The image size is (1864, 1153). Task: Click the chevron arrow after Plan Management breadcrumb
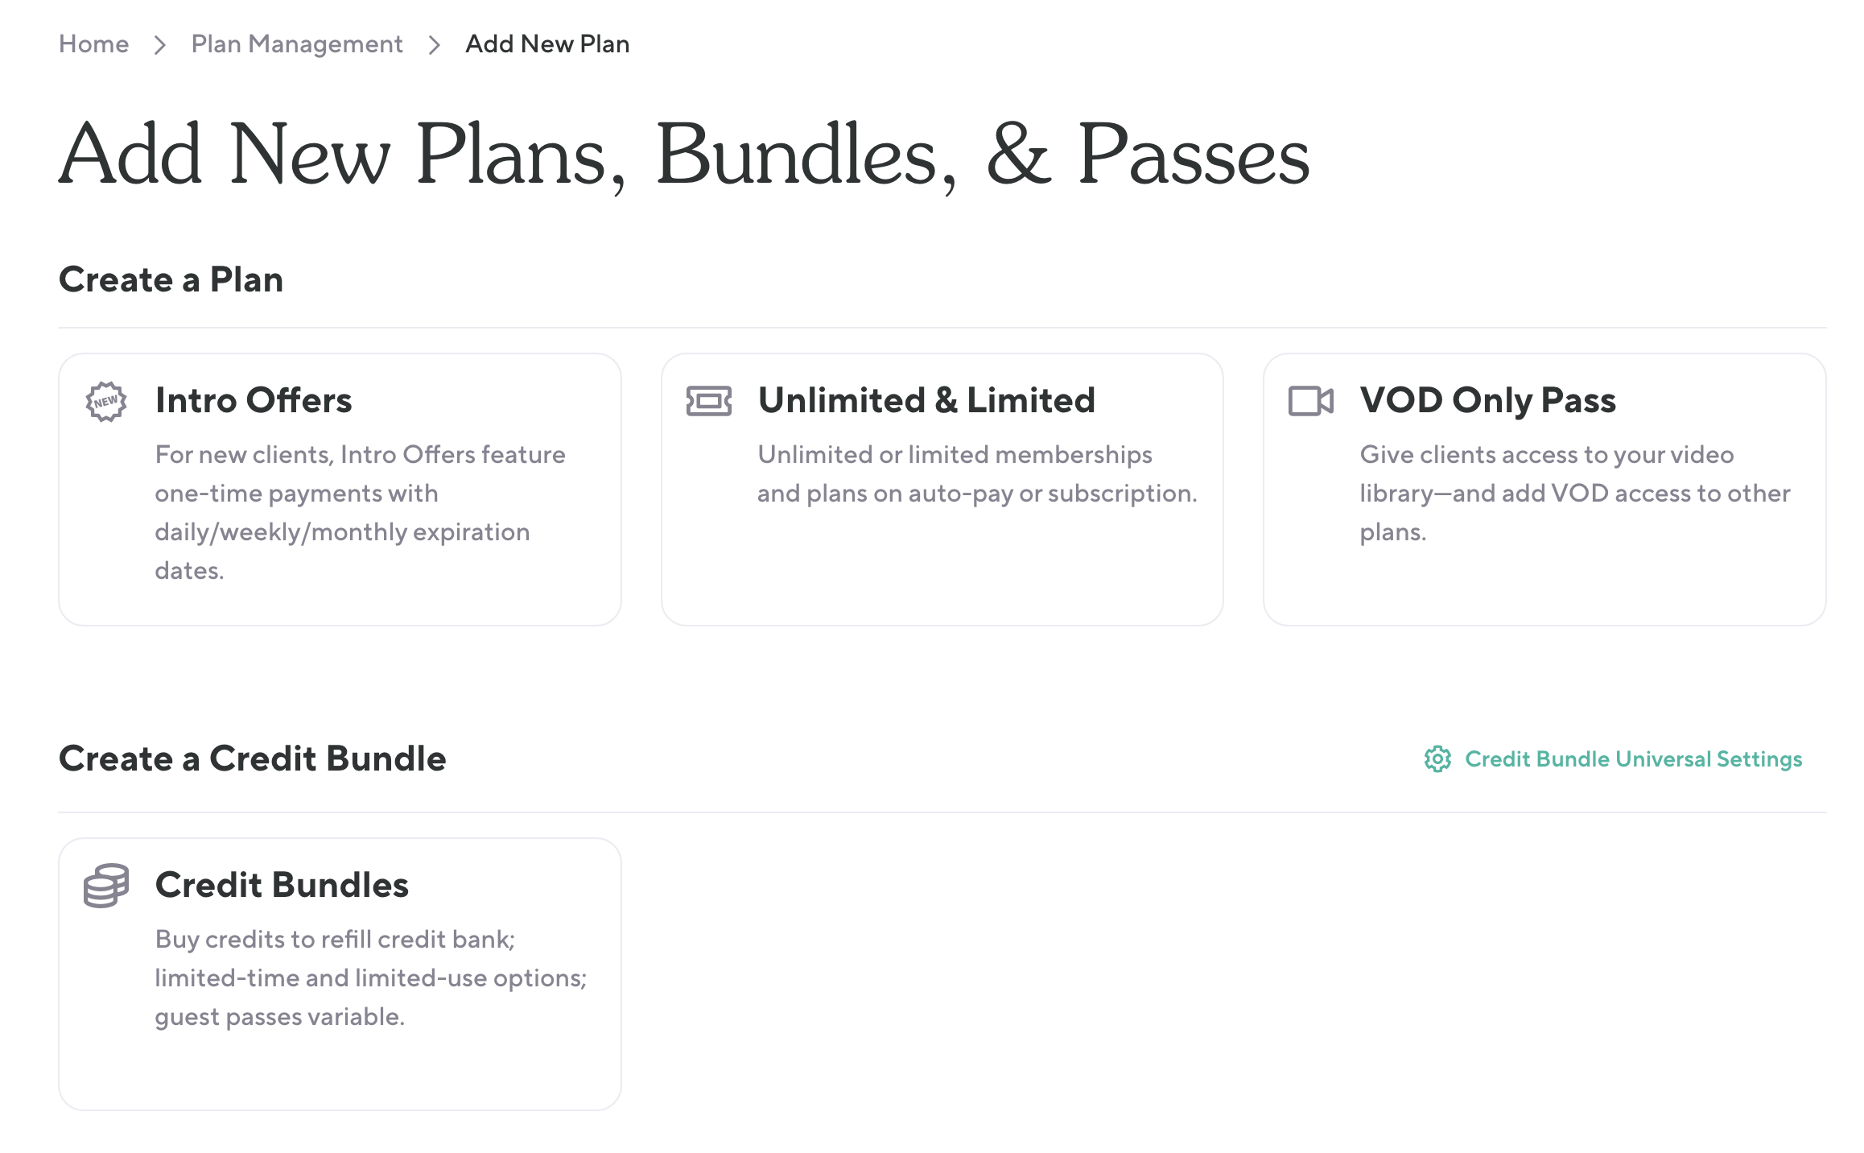pos(435,44)
